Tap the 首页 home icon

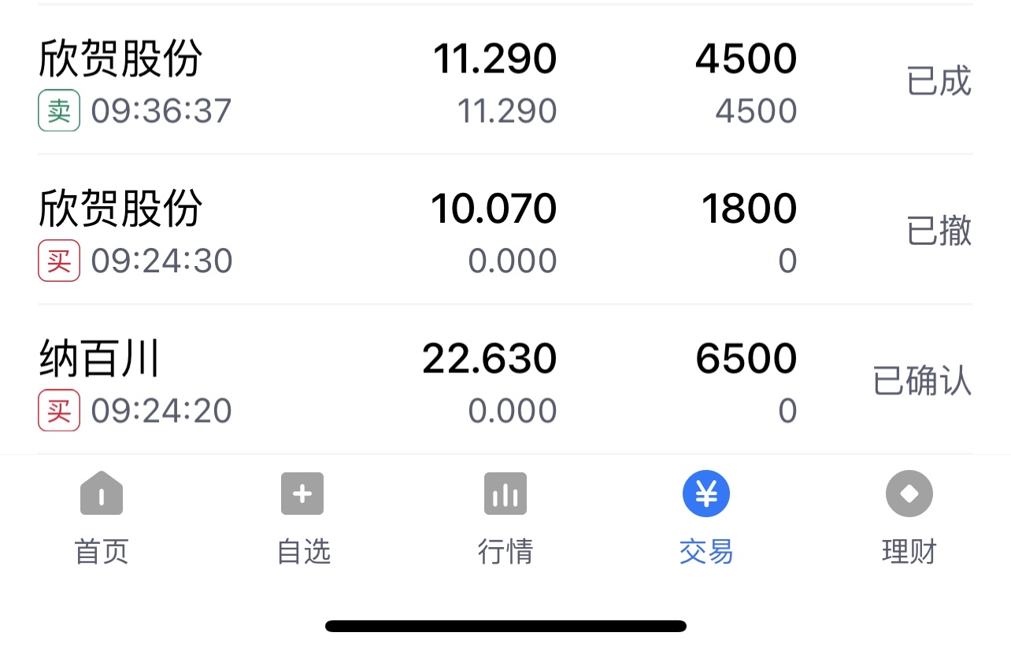point(102,494)
